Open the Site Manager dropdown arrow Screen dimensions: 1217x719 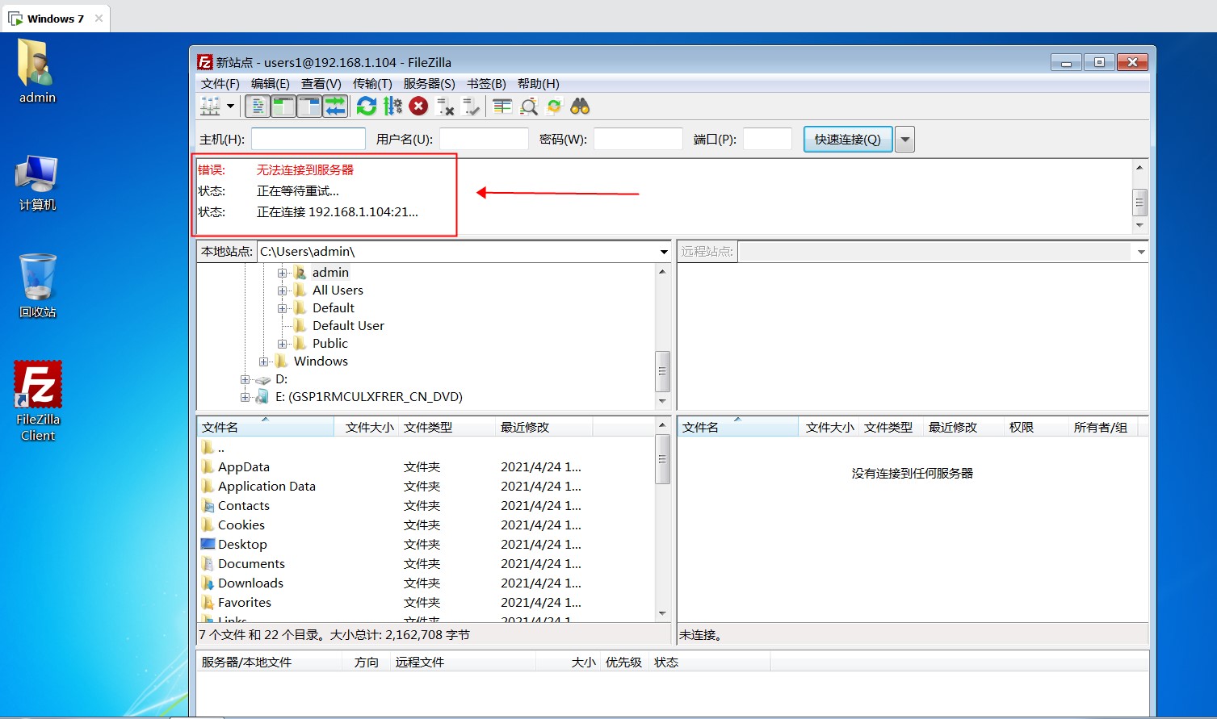click(229, 106)
